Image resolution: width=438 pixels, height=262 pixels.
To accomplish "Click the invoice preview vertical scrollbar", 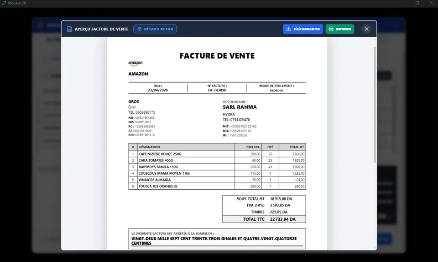I will (375, 105).
